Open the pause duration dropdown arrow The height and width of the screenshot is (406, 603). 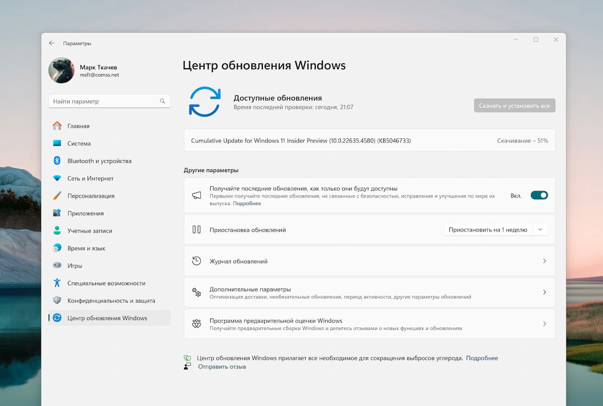pyautogui.click(x=540, y=229)
